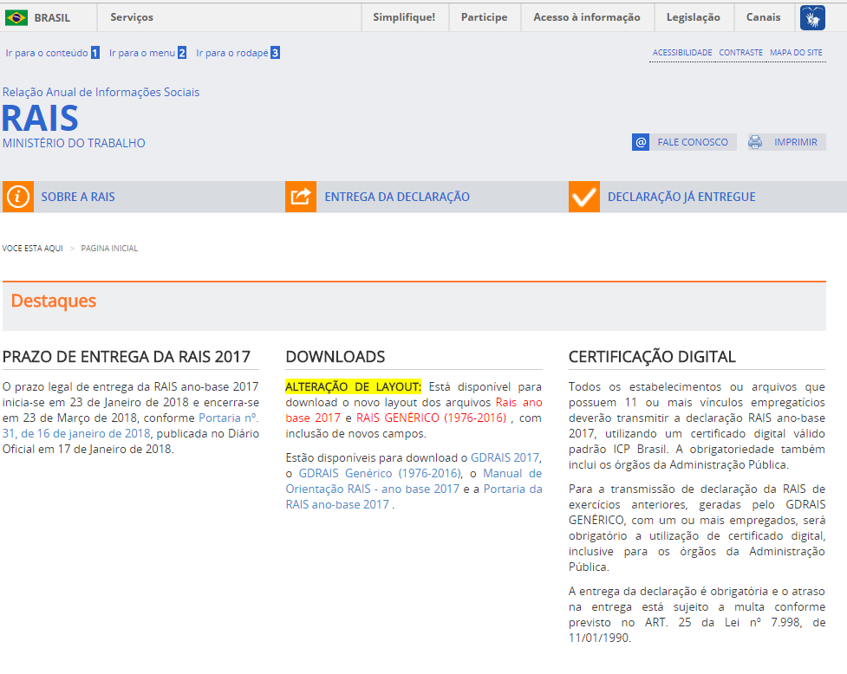
Task: Click the checkmark icon beside Declaração já Entregue
Action: pos(584,197)
